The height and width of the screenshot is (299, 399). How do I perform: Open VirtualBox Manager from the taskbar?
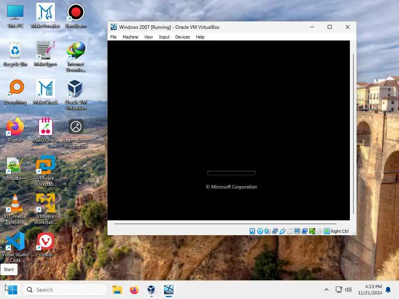[151, 290]
